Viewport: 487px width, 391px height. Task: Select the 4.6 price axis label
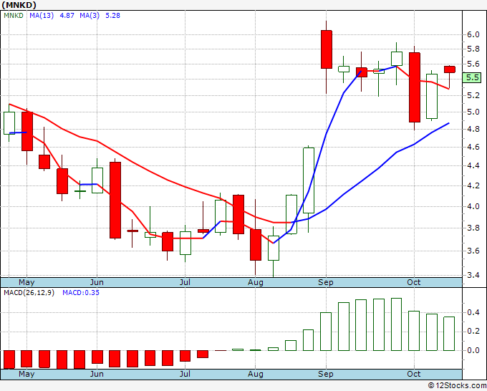click(473, 148)
